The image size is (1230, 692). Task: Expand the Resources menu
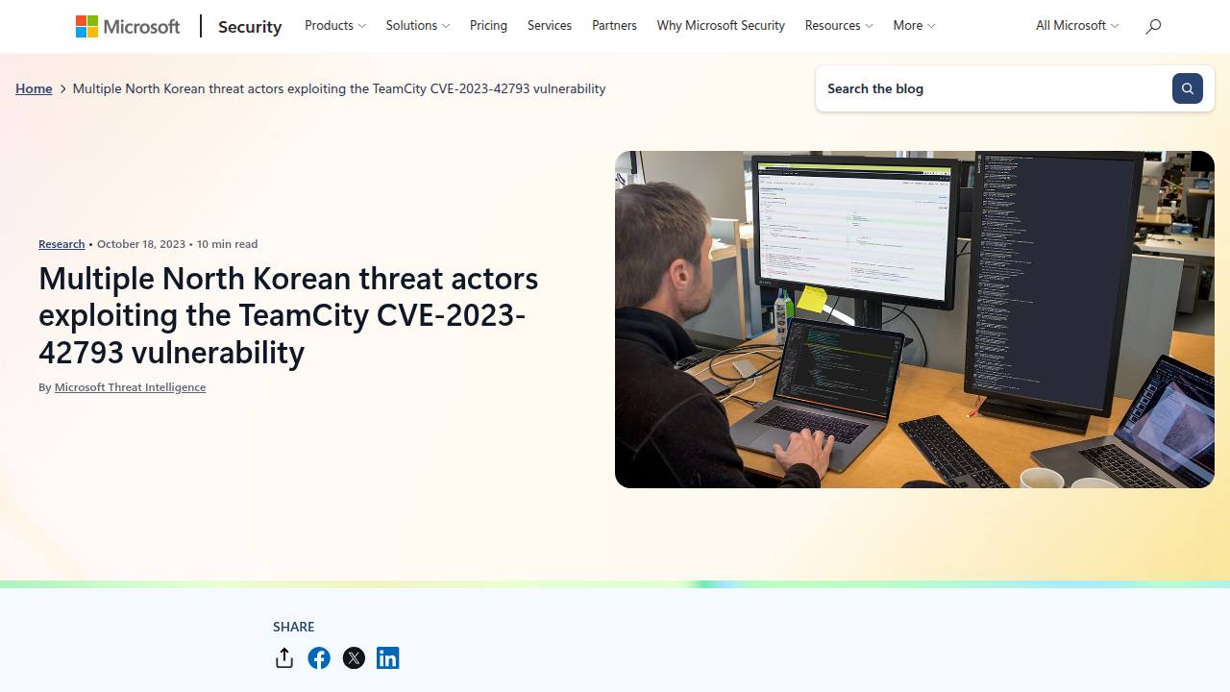[839, 26]
